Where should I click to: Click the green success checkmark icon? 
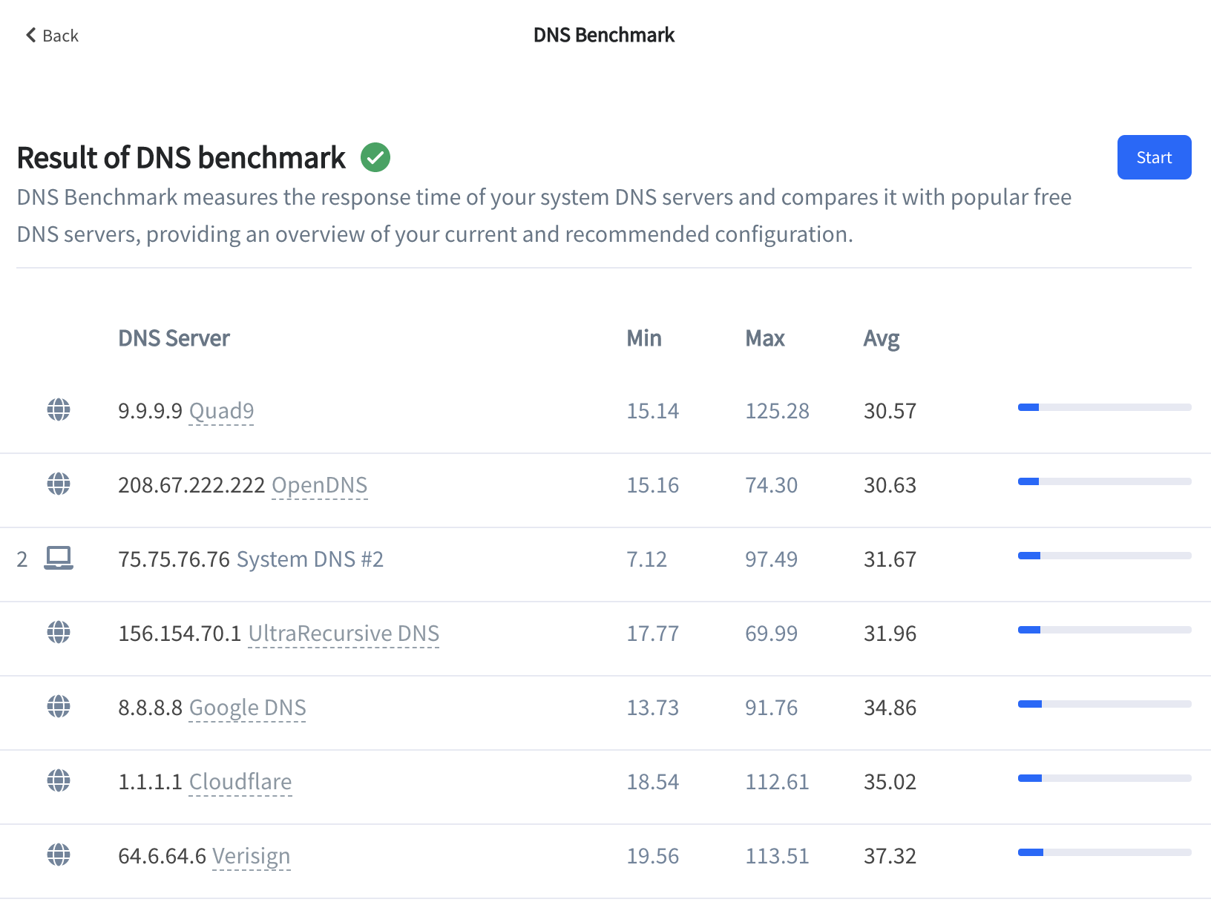[375, 157]
